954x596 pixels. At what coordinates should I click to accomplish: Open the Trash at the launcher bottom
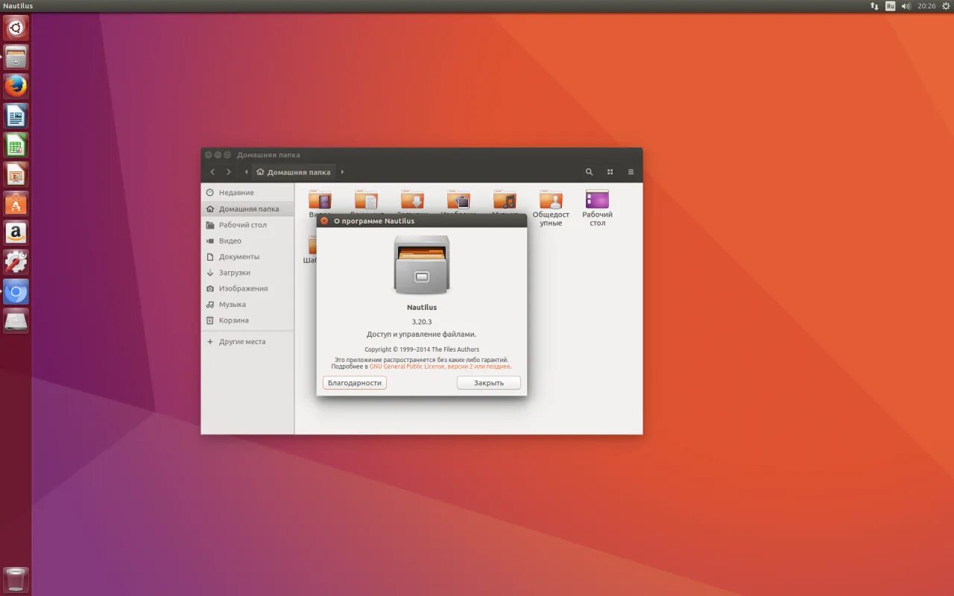[x=16, y=580]
